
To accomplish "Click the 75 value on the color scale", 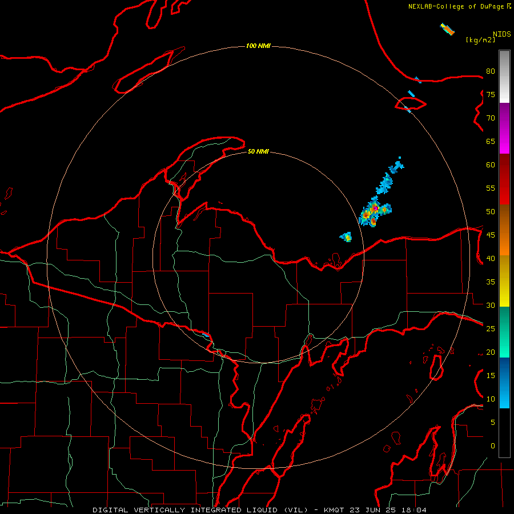I will [491, 95].
